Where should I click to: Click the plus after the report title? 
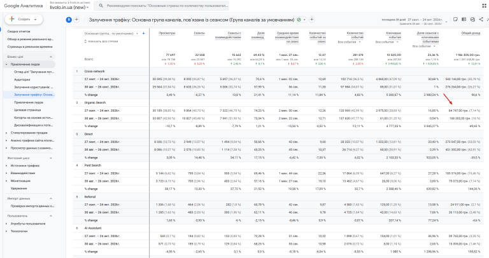pos(311,20)
